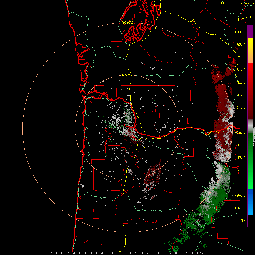
Task: Click the green segment of the color bar
Action: coord(250,161)
